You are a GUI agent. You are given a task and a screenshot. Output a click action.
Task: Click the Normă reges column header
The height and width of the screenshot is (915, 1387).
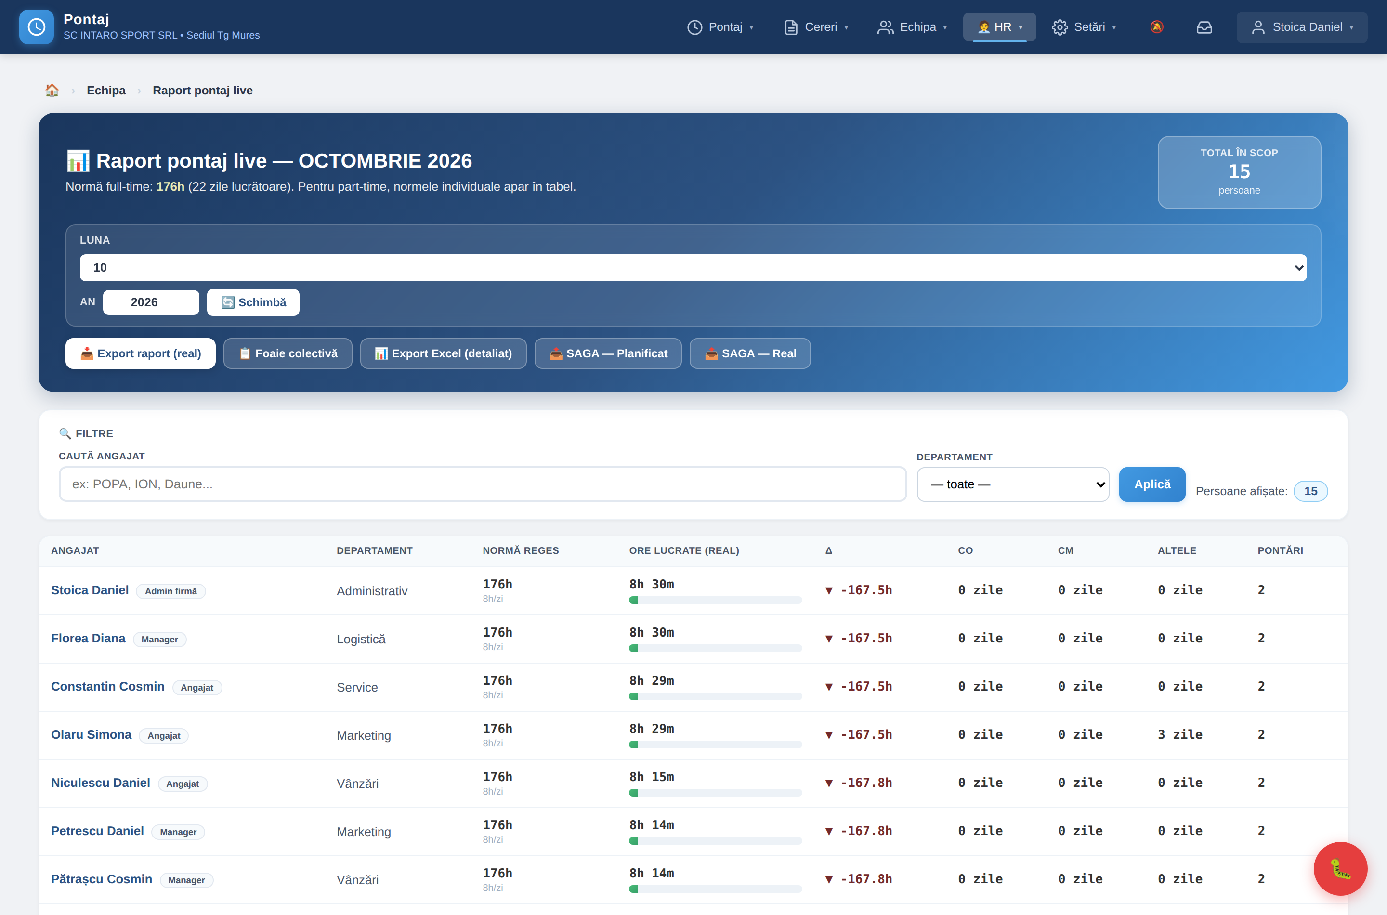(x=521, y=550)
